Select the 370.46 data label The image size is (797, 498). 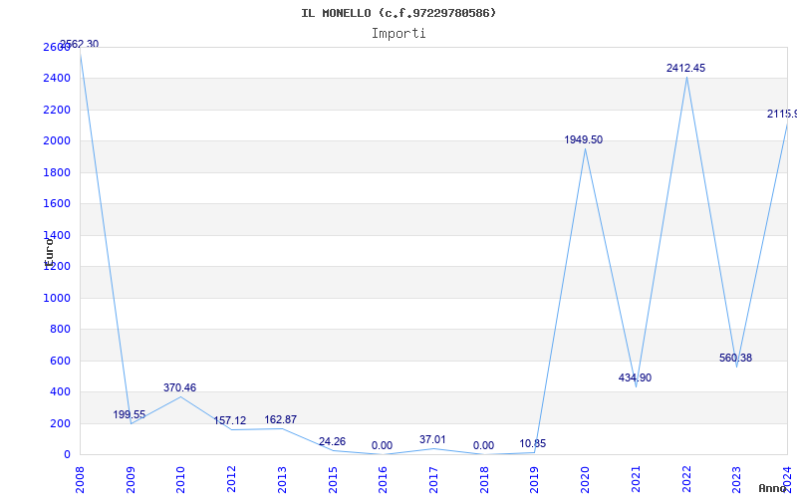pos(179,387)
